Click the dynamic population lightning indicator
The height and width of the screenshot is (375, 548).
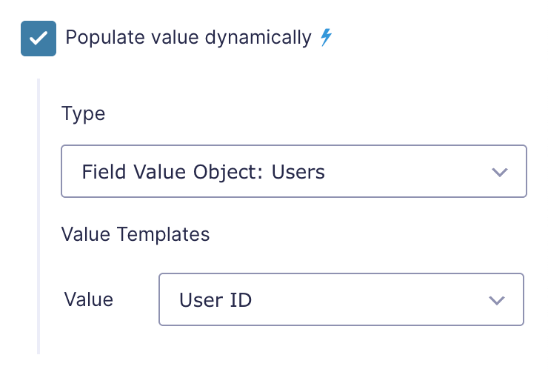(x=326, y=38)
